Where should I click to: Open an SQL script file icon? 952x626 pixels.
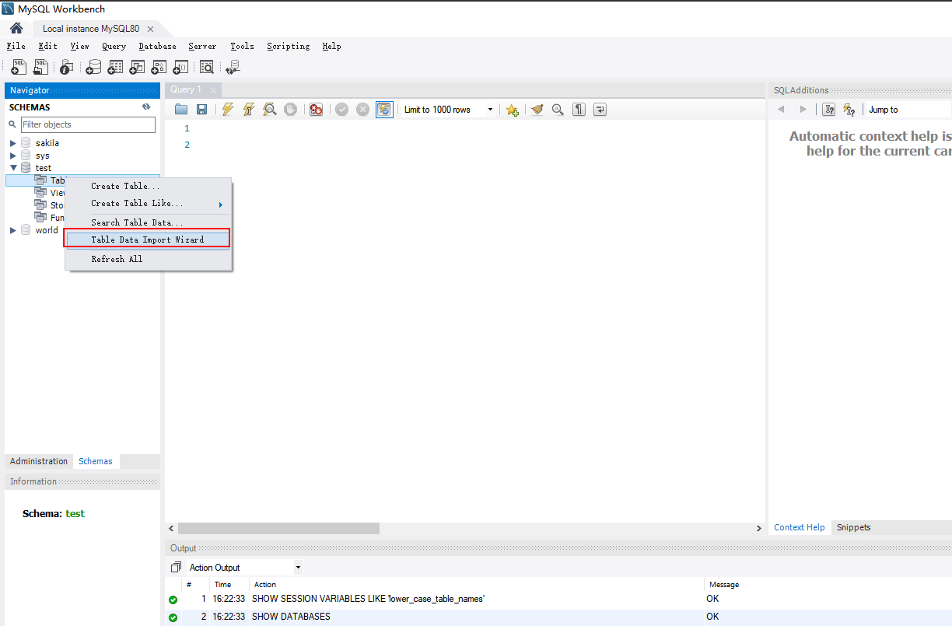coord(41,68)
